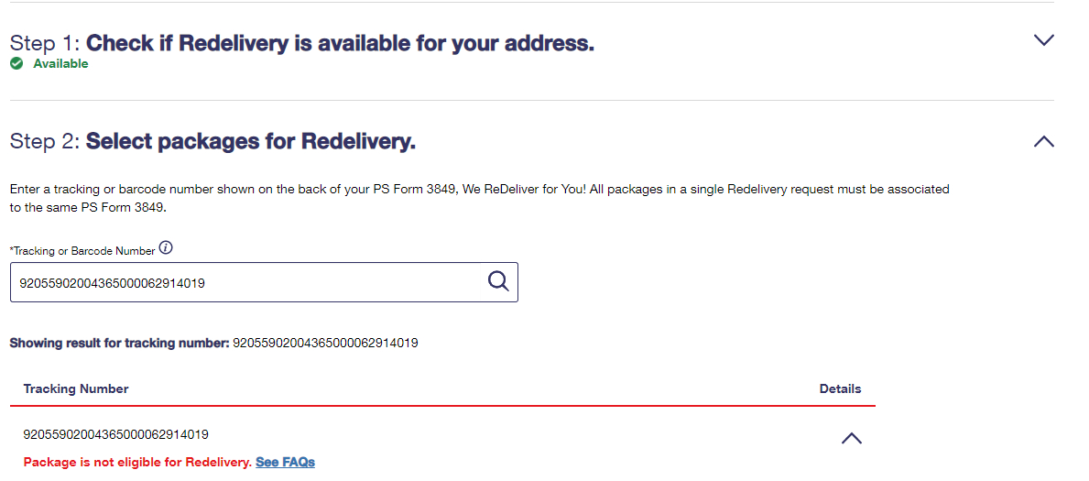Click tracking number in the results row
1089x481 pixels.
point(116,434)
